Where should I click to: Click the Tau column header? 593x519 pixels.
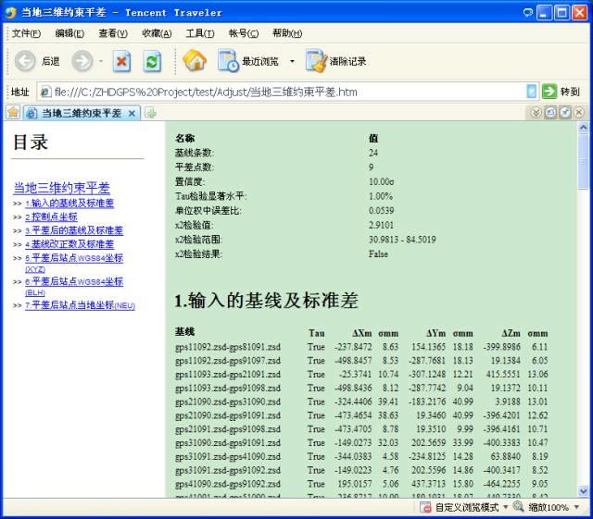pos(317,333)
